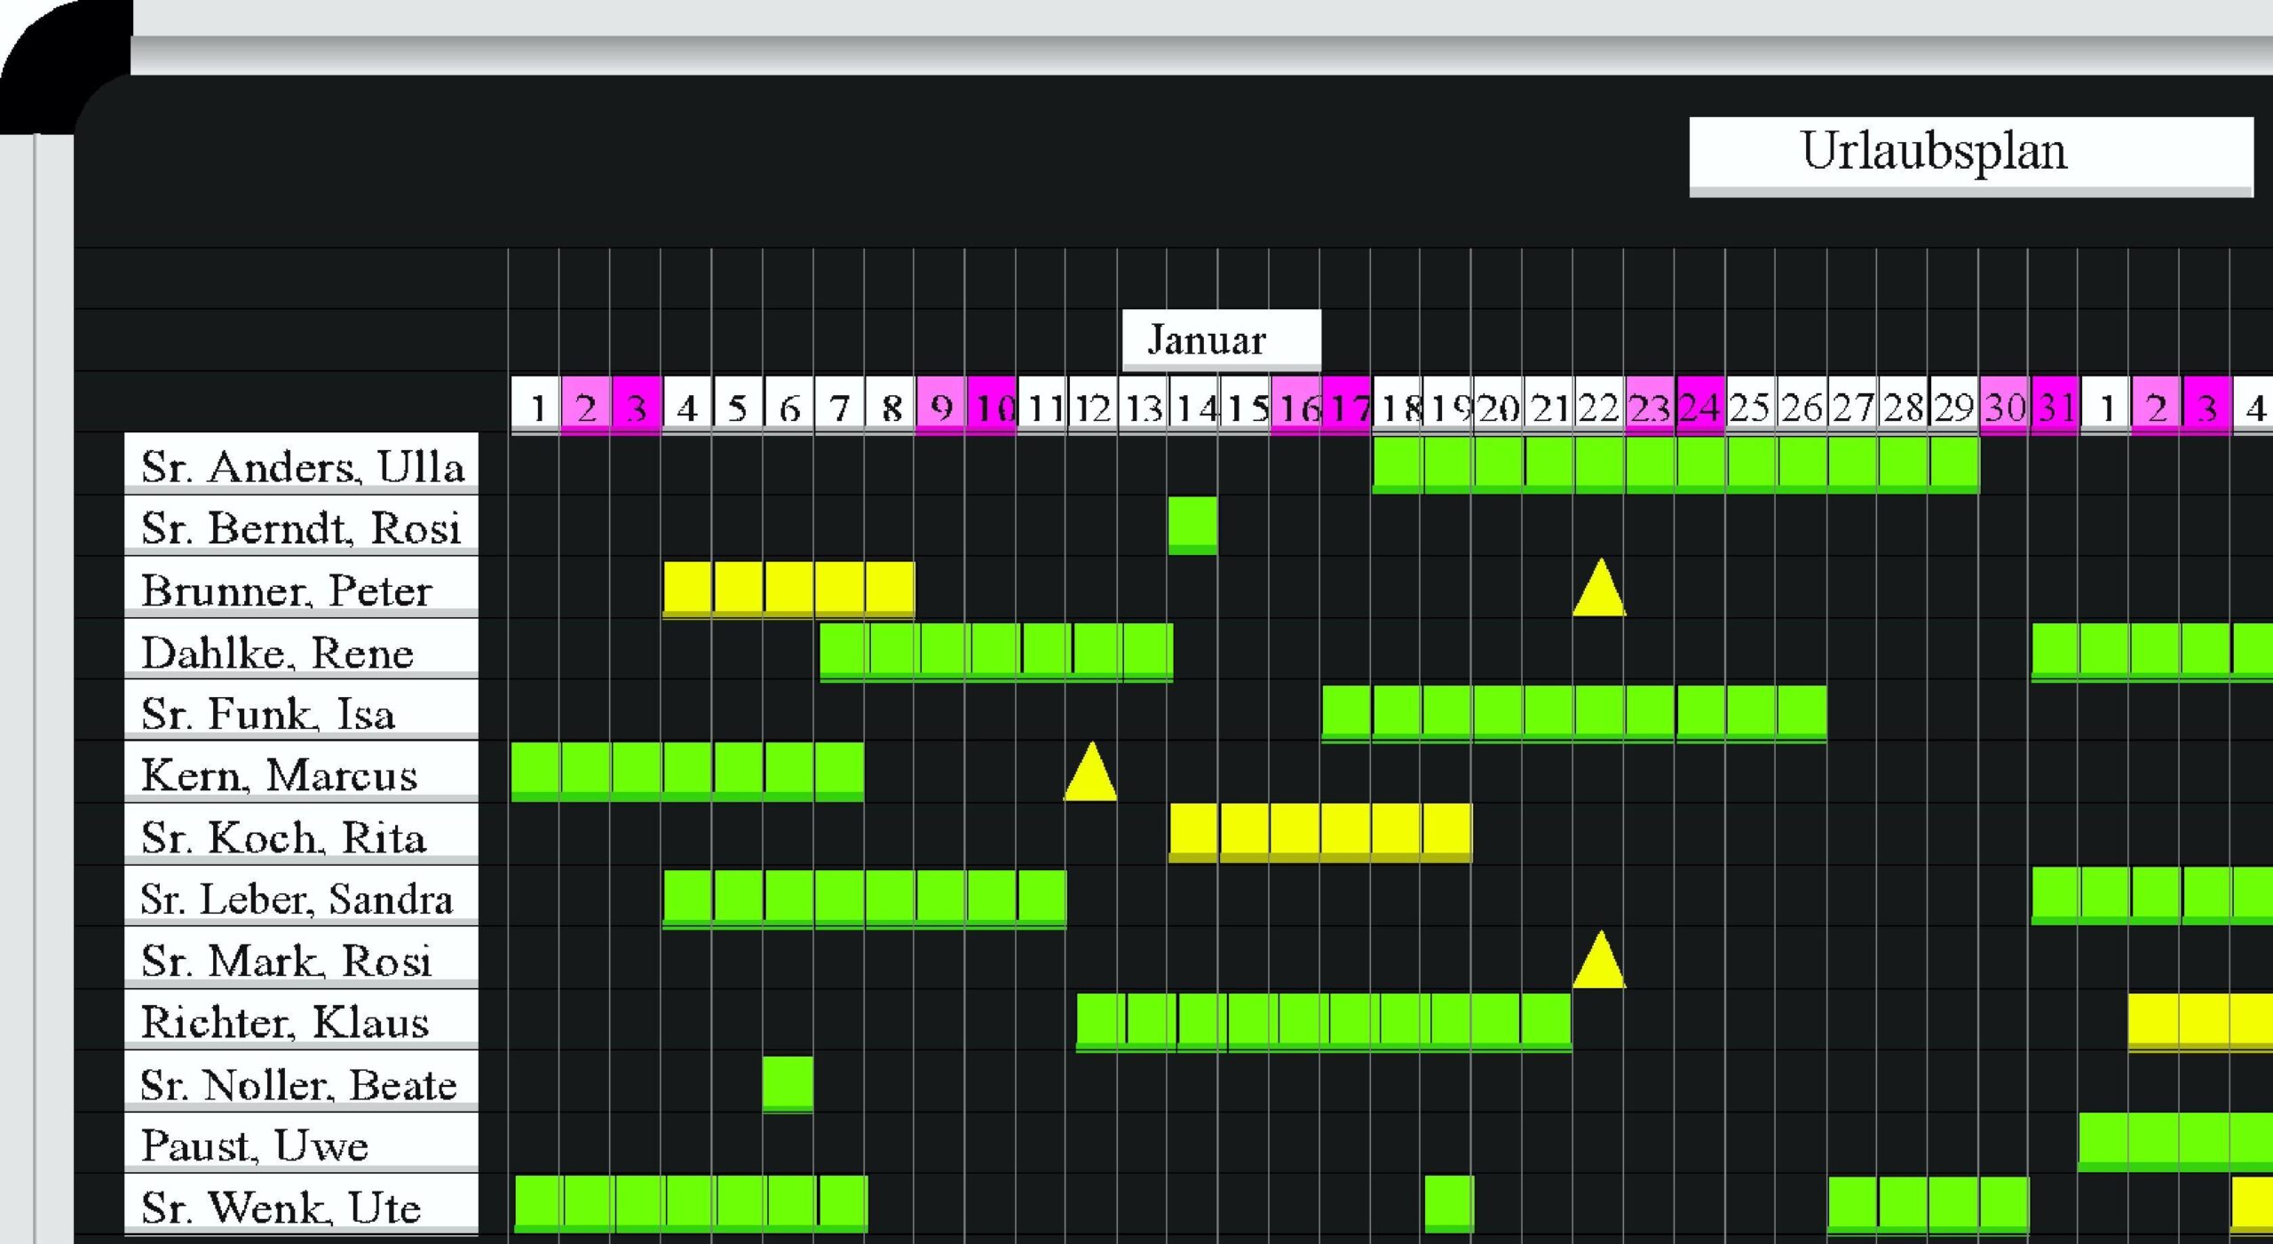Viewport: 2273px width, 1244px height.
Task: Click the yellow triangle in Brunner, Peter row
Action: click(1599, 593)
